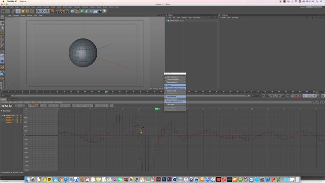Screen dimensions: 325x183
Task: Toggle Show Velocity option
Action: point(175,96)
